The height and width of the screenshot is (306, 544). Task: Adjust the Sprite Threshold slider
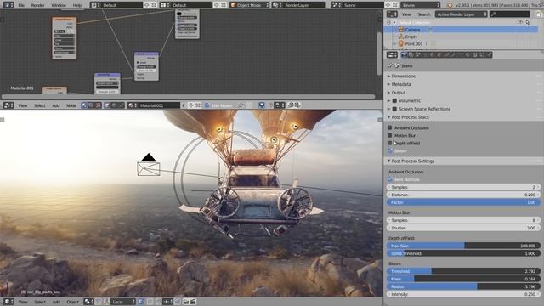click(x=463, y=253)
